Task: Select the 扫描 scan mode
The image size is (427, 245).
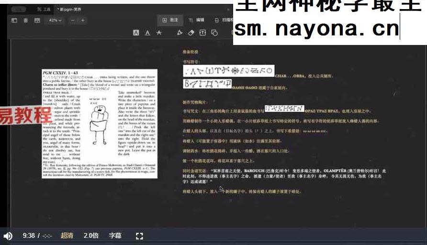Action: pyautogui.click(x=224, y=20)
